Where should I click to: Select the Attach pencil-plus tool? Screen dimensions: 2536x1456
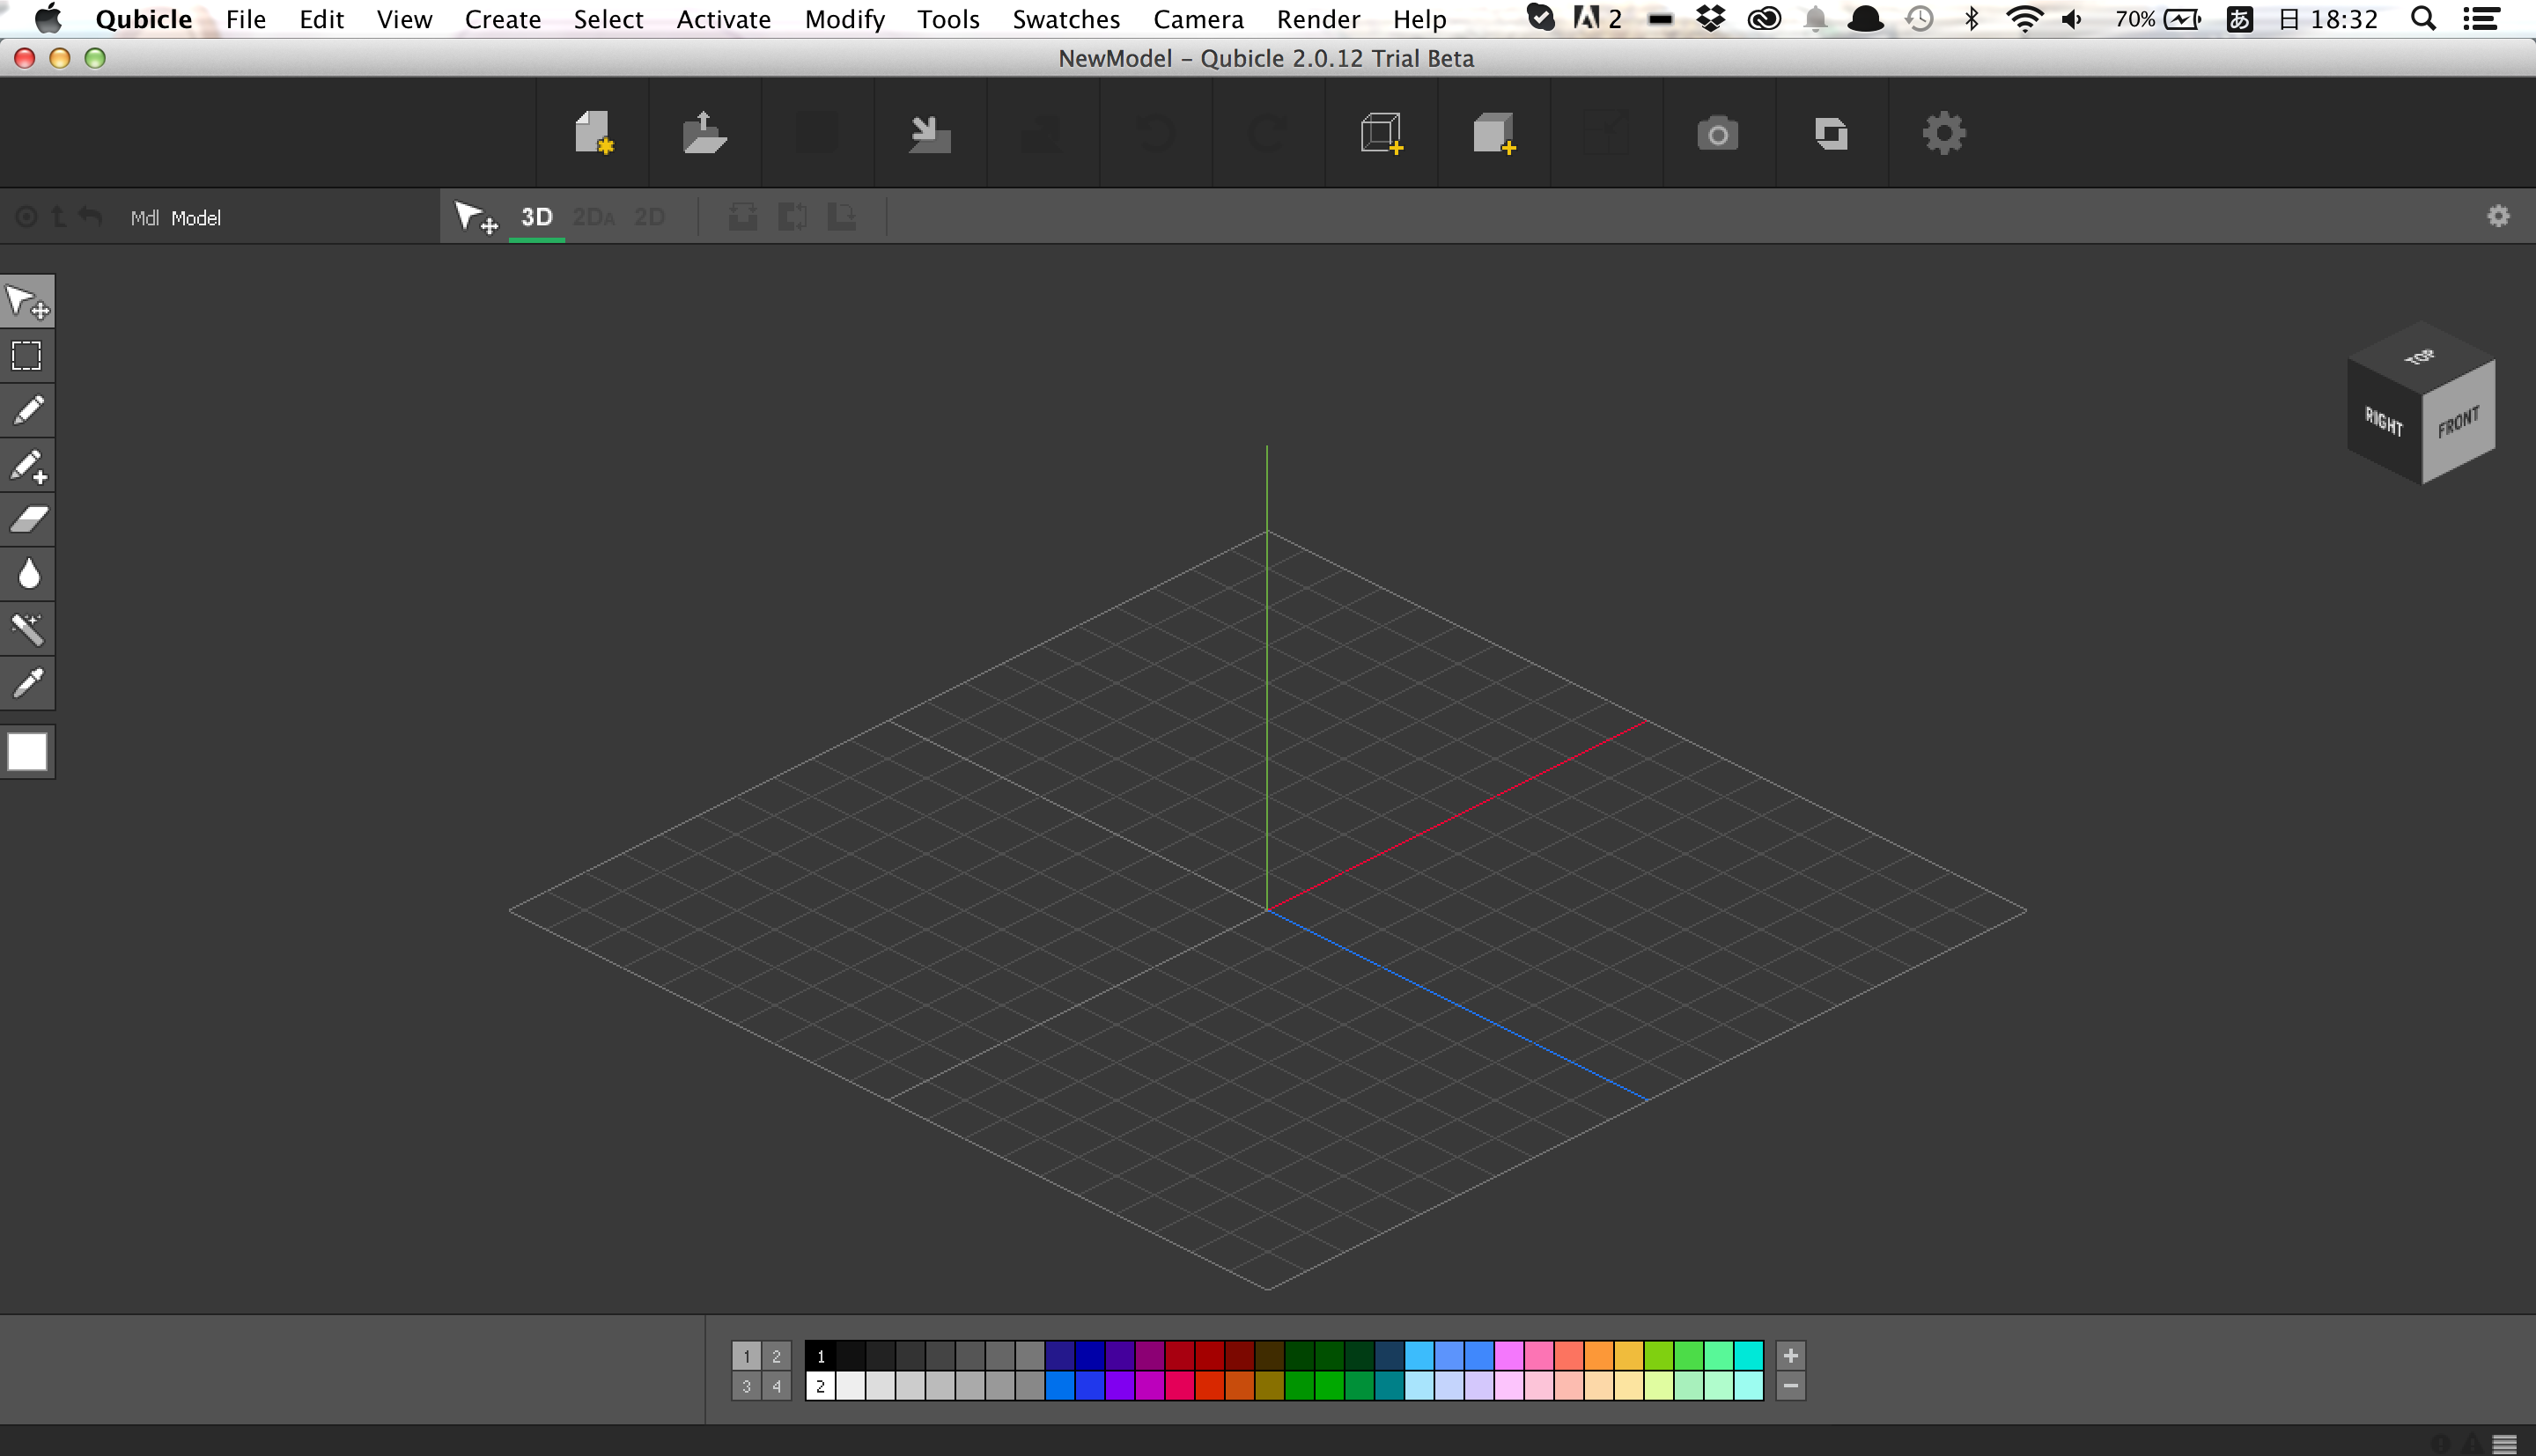pyautogui.click(x=27, y=465)
